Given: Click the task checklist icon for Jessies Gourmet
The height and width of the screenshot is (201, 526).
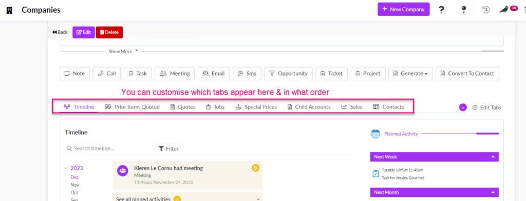Looking at the screenshot, I should coord(375,173).
